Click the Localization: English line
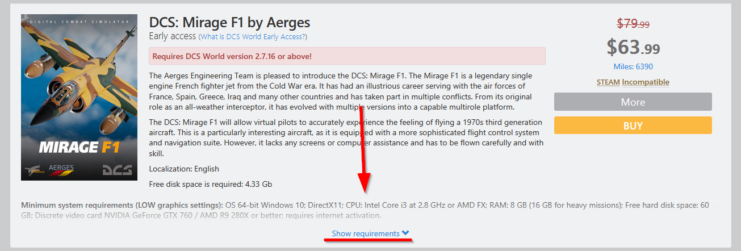 click(184, 169)
